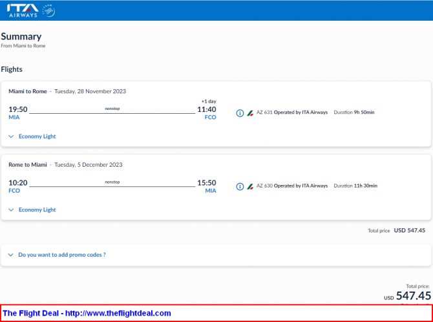Image resolution: width=433 pixels, height=322 pixels.
Task: Click 'Tuesday, 5 December 2023' date
Action: tap(89, 165)
